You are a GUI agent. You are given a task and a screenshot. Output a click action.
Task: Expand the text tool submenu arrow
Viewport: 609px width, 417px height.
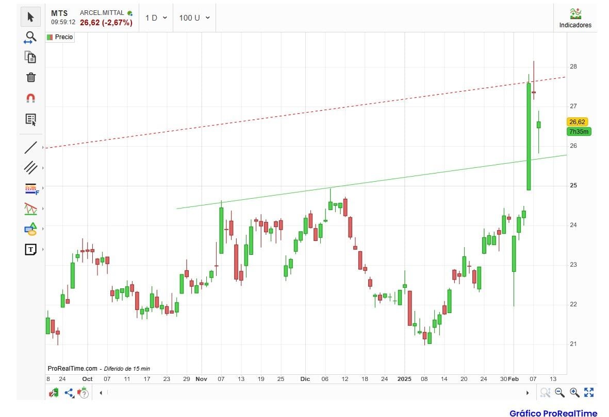click(x=43, y=249)
